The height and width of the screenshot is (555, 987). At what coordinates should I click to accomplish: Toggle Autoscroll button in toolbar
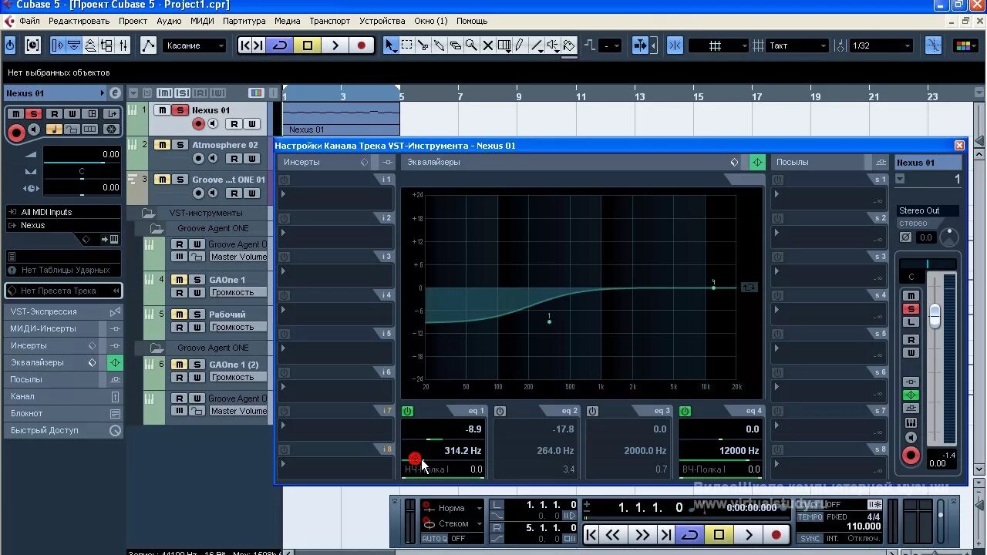click(641, 45)
